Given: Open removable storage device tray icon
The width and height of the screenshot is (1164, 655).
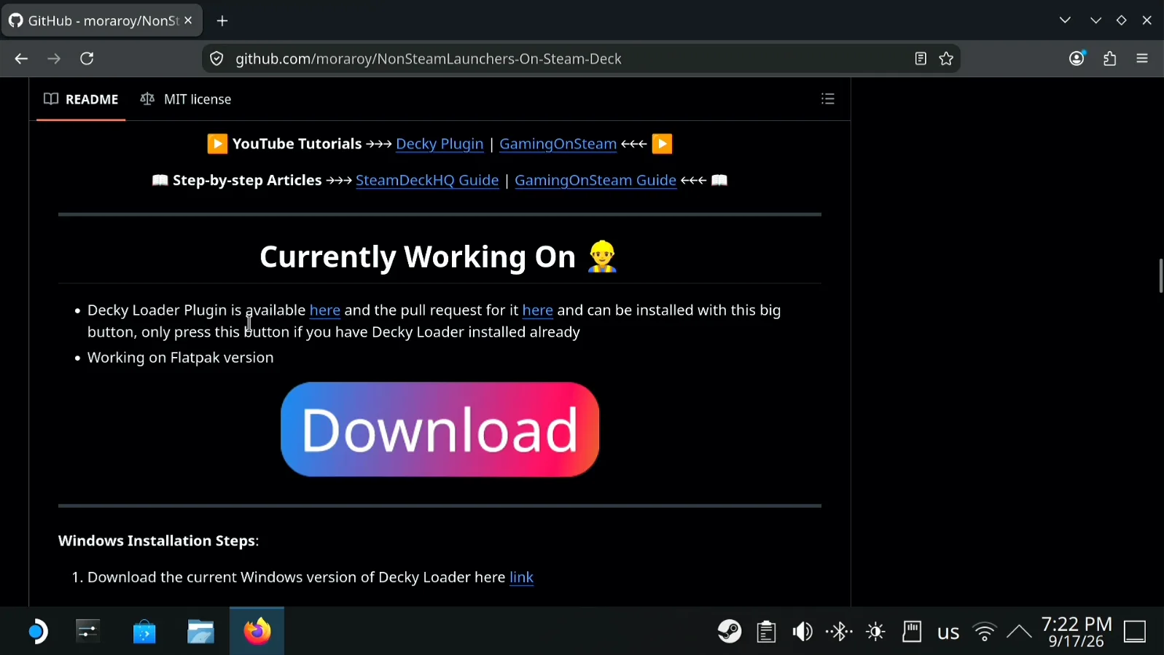Looking at the screenshot, I should pyautogui.click(x=912, y=632).
